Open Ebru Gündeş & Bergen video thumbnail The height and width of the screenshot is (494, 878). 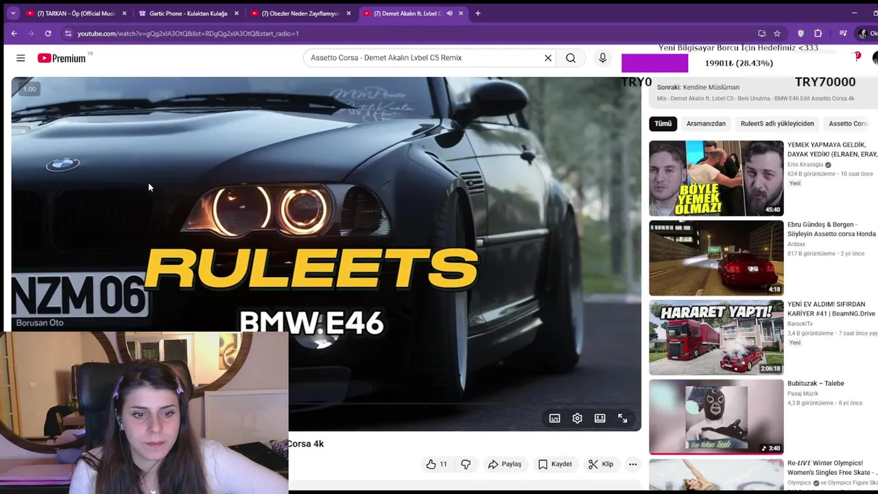(x=716, y=258)
